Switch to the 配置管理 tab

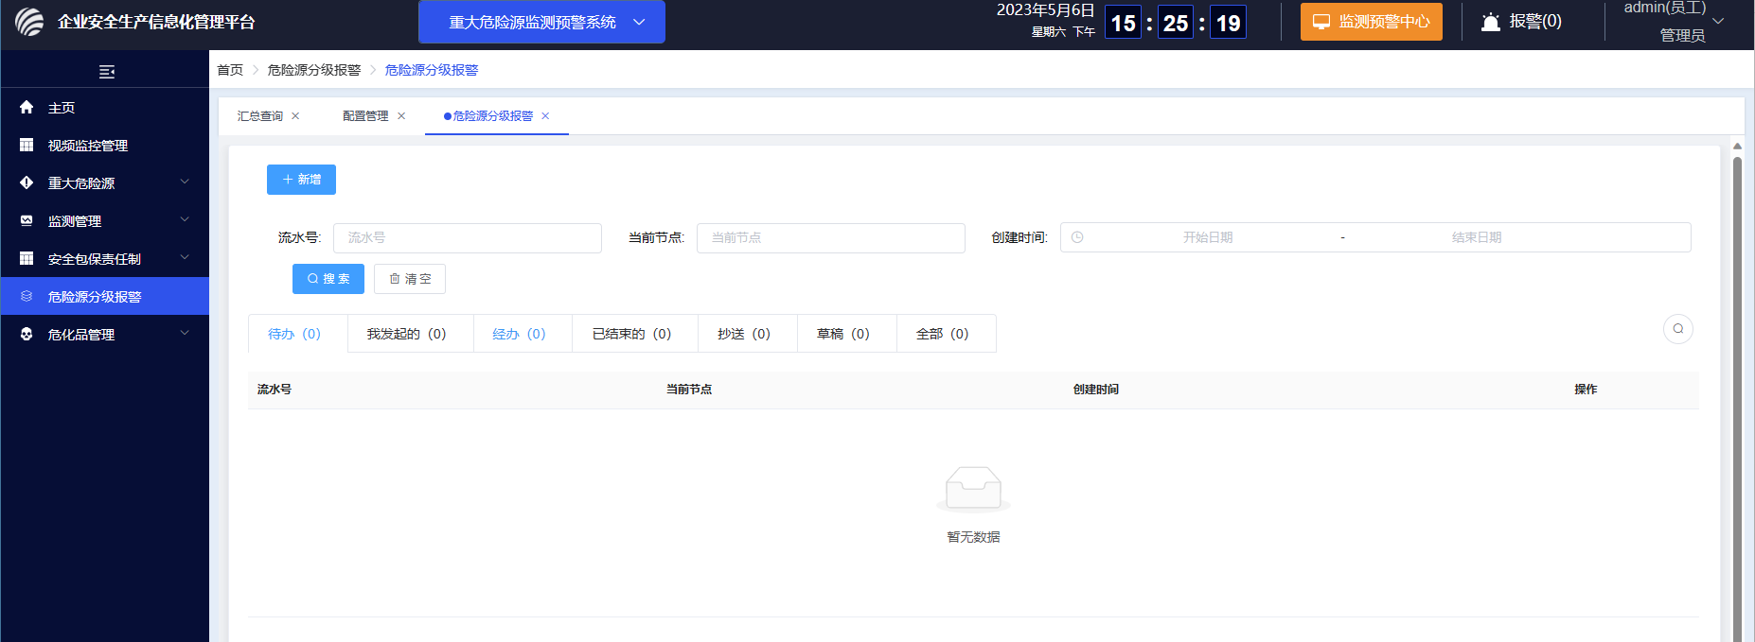tap(365, 115)
